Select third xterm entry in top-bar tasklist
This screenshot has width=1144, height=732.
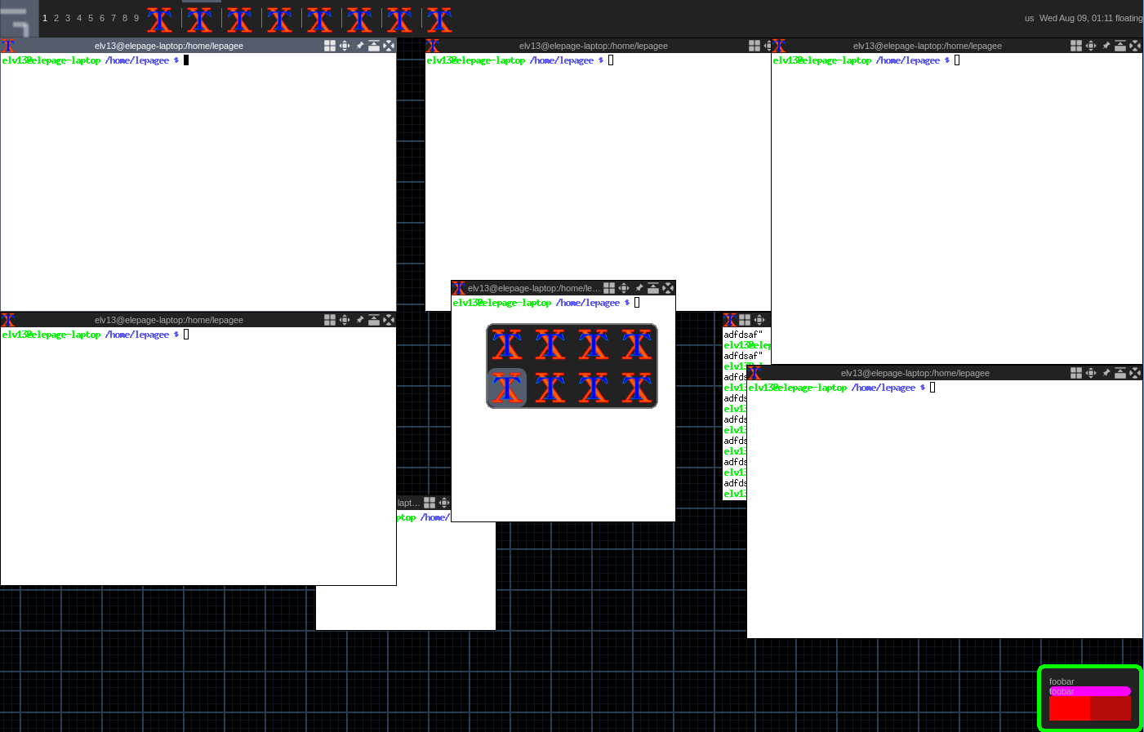[240, 19]
